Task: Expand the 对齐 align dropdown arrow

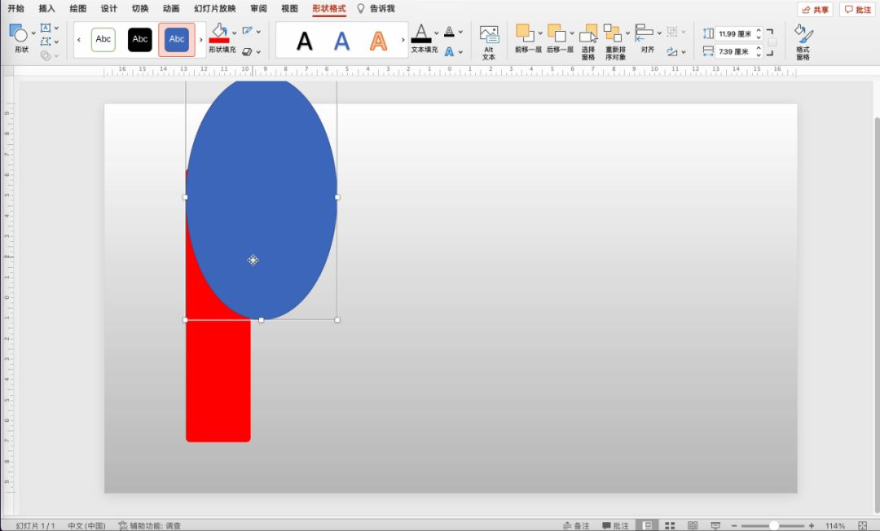Action: (659, 33)
